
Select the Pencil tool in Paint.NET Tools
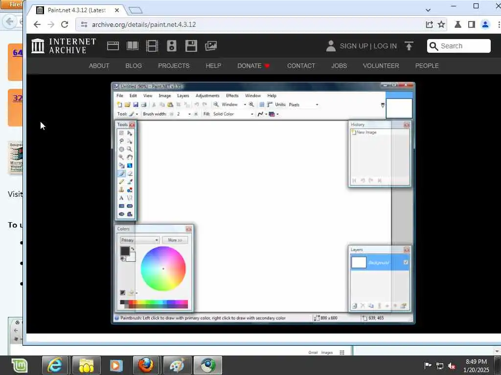coord(121,182)
